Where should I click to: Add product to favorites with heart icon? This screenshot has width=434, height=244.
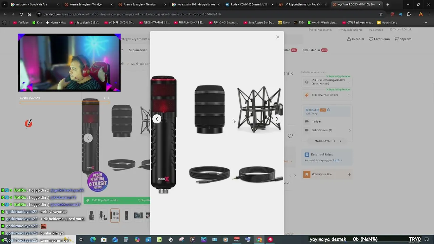click(x=290, y=136)
